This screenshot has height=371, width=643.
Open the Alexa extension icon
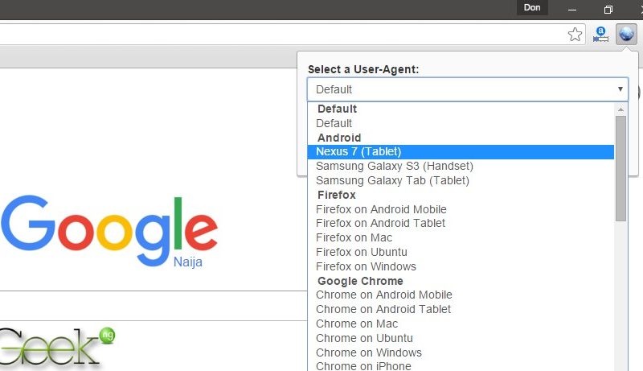600,35
